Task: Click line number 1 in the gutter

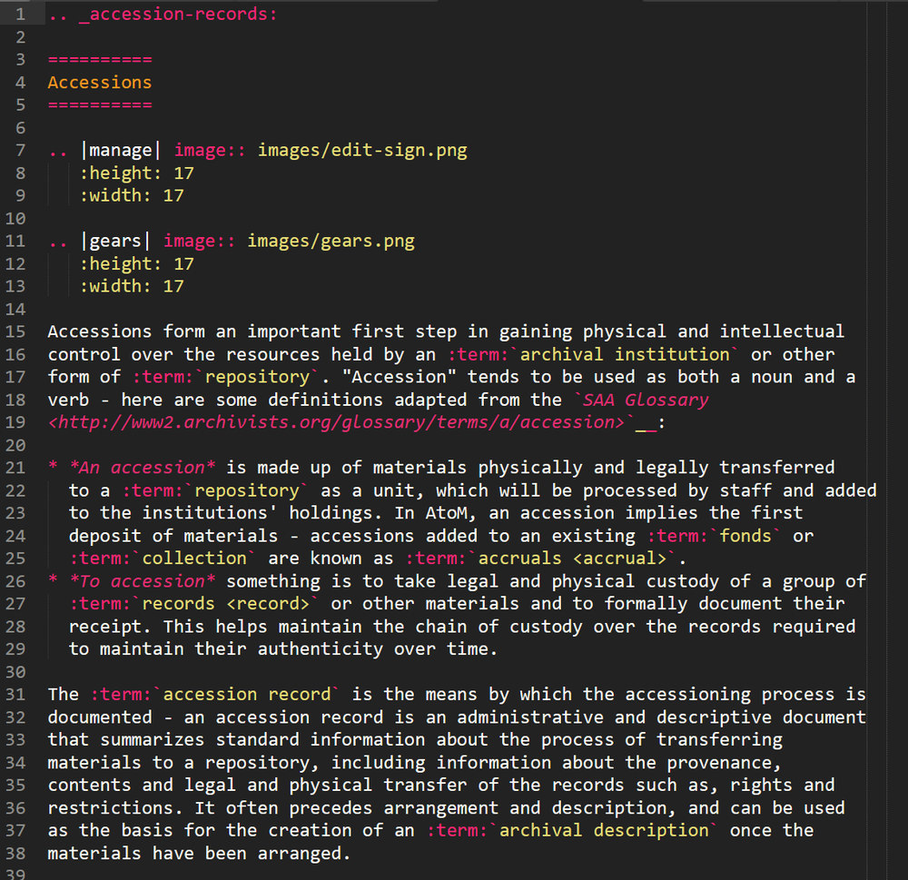Action: 20,14
